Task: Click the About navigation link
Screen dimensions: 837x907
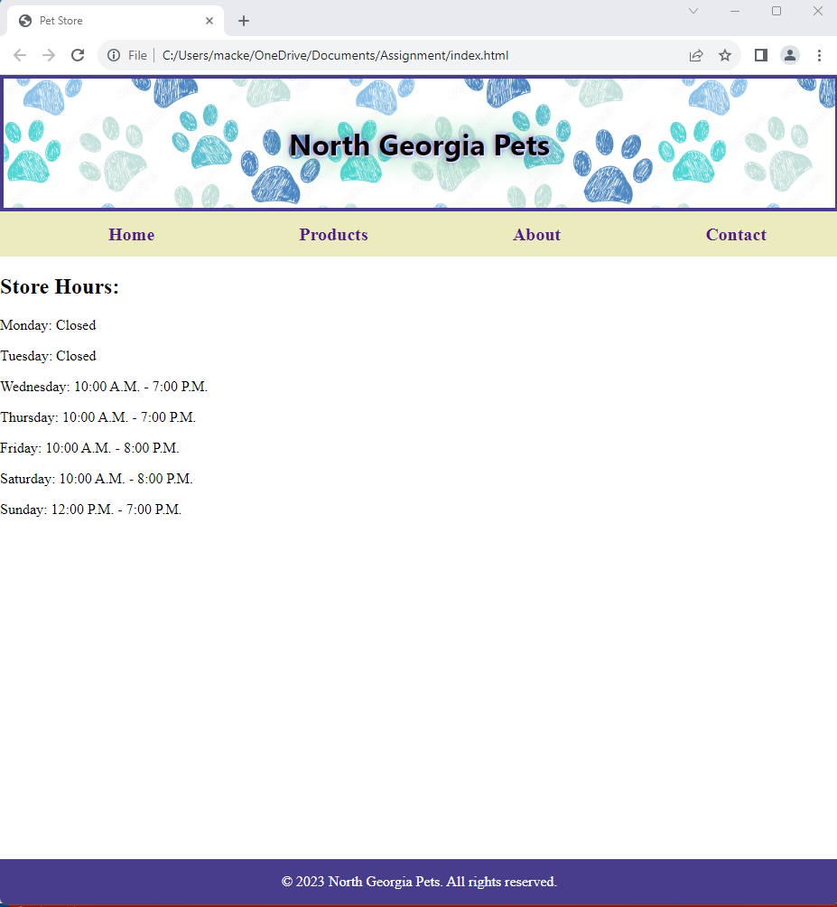Action: coord(536,234)
